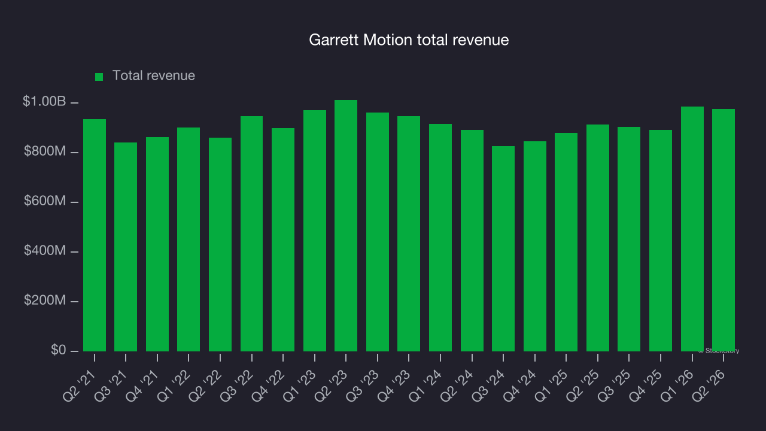Click the chart title Garrett Motion total revenue
Image resolution: width=766 pixels, height=431 pixels.
(409, 40)
